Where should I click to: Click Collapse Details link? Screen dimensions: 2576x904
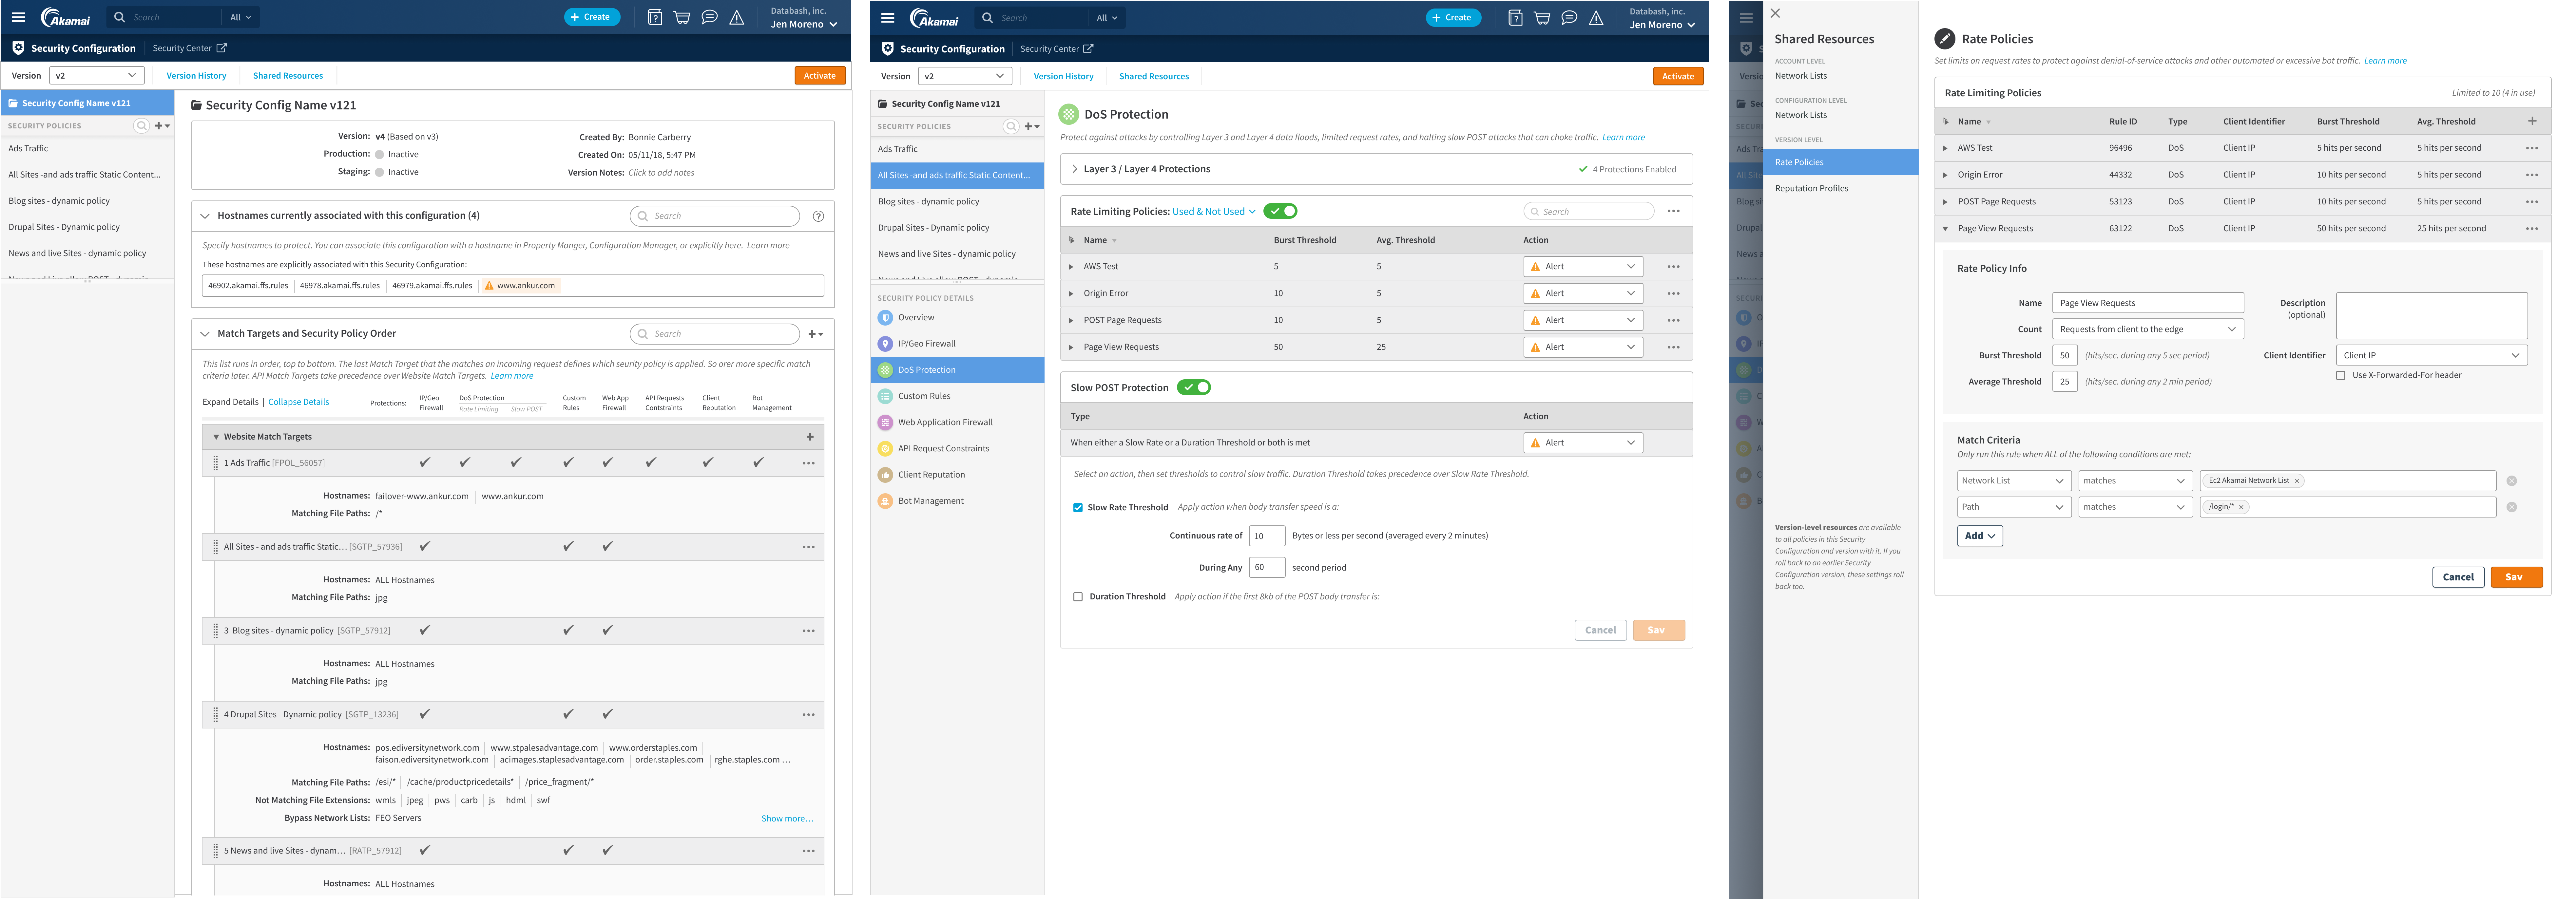(x=298, y=402)
